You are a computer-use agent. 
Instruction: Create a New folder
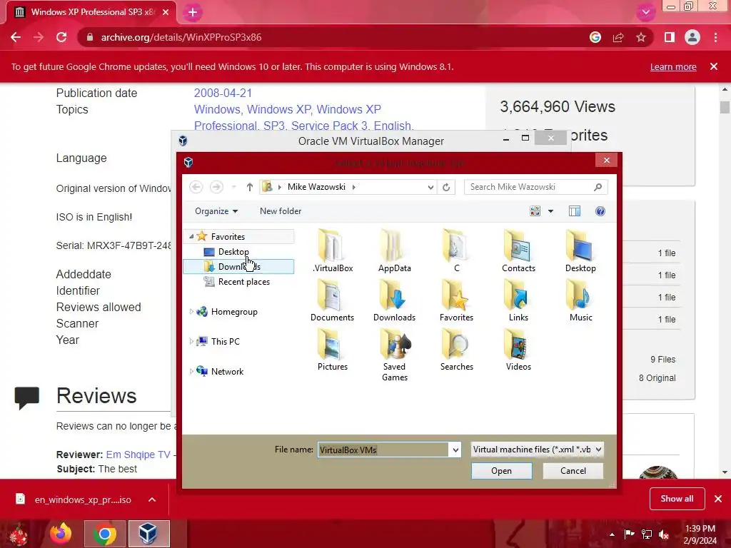point(281,211)
